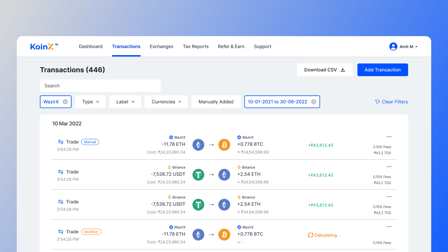This screenshot has width=448, height=252.
Task: Click the Clear Filters link
Action: click(391, 102)
